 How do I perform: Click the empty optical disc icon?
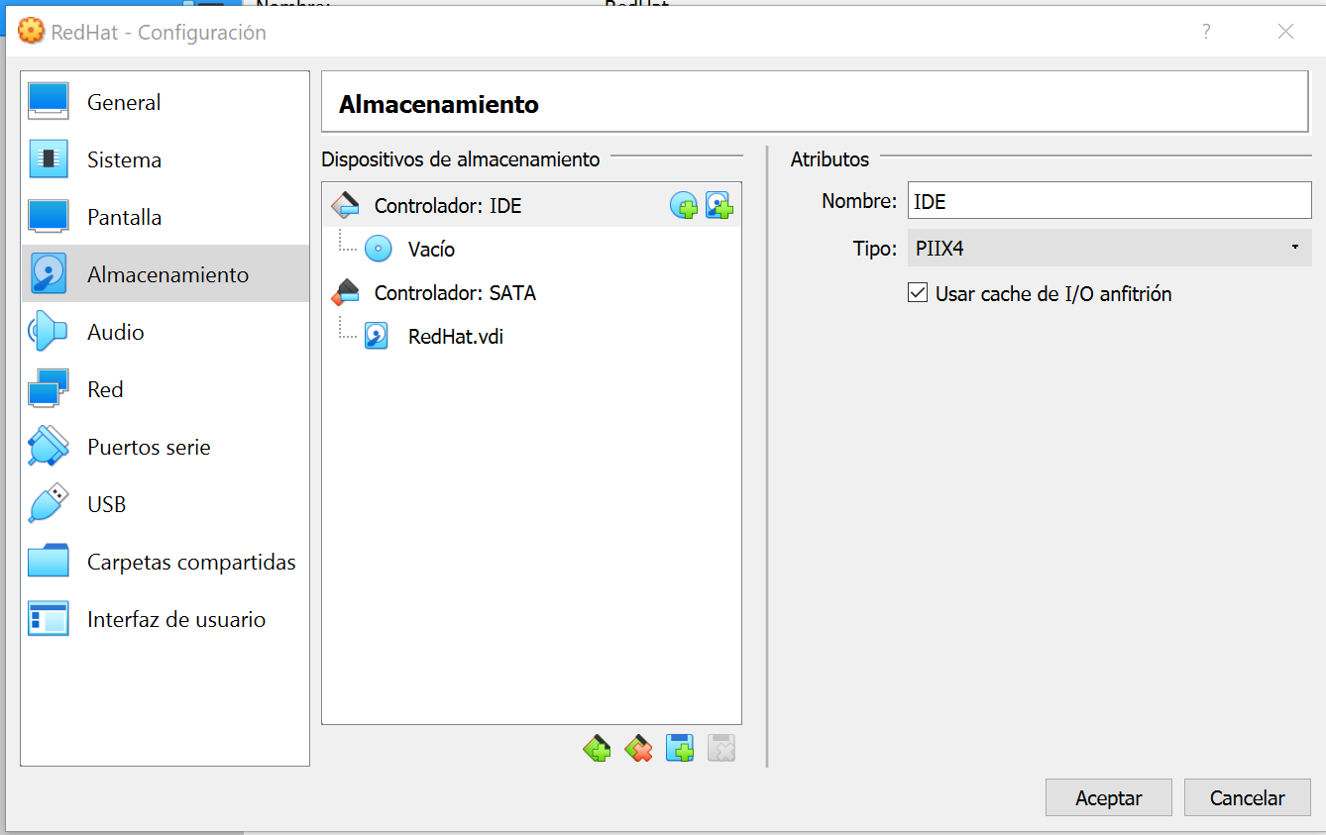(379, 249)
